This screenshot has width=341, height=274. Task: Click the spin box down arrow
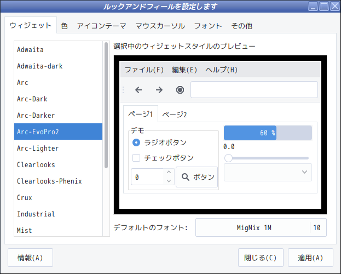coord(169,181)
